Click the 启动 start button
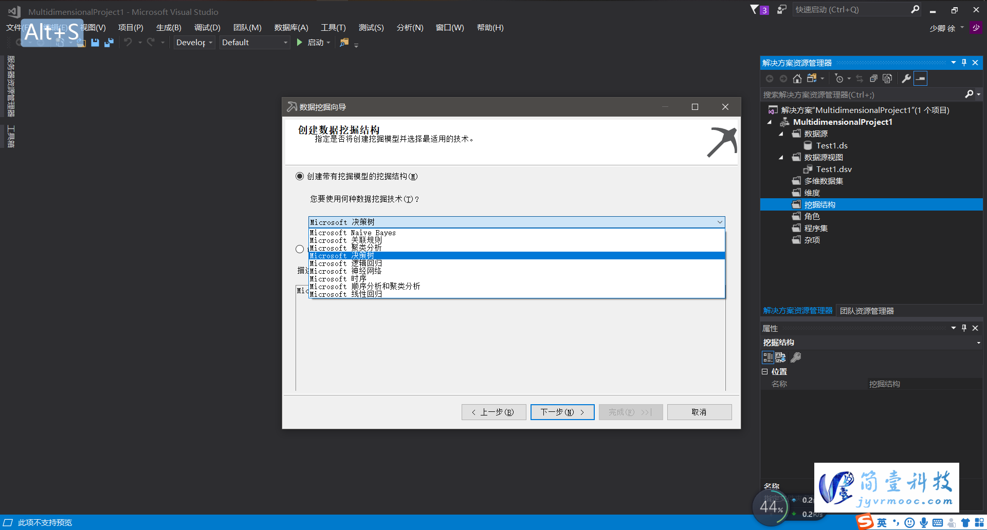987x530 pixels. (310, 43)
